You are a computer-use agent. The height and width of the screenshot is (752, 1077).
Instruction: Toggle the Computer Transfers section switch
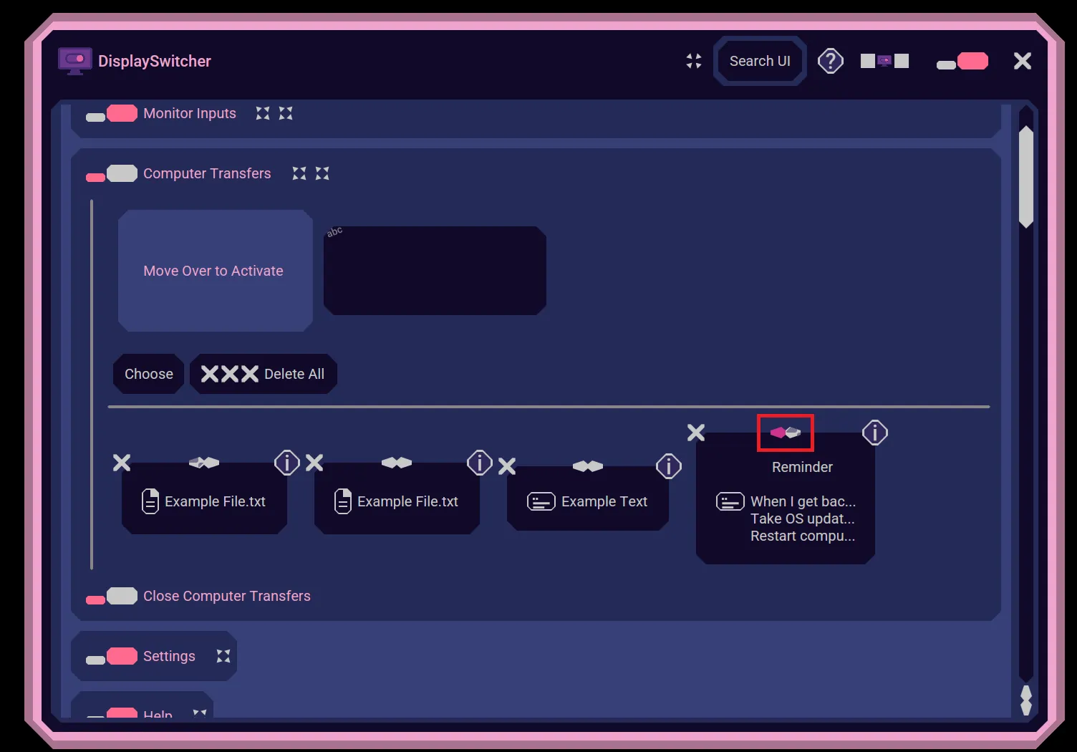(x=112, y=174)
